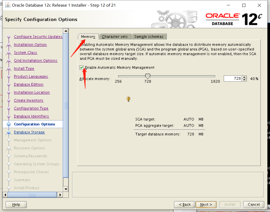The width and height of the screenshot is (270, 212).
Task: Proceed with the Next button
Action: coord(206,205)
